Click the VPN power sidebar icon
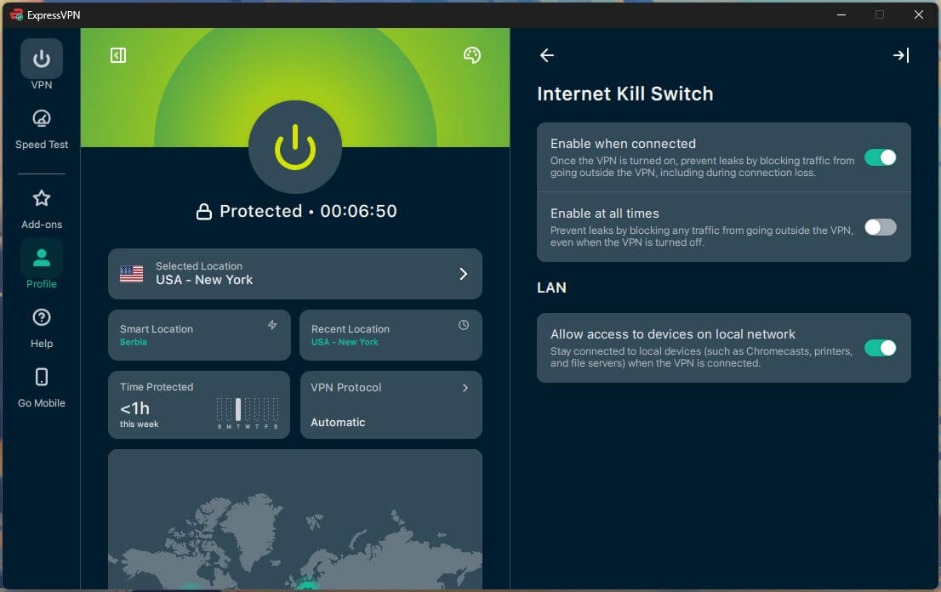Screen dimensions: 941x592 pyautogui.click(x=42, y=59)
